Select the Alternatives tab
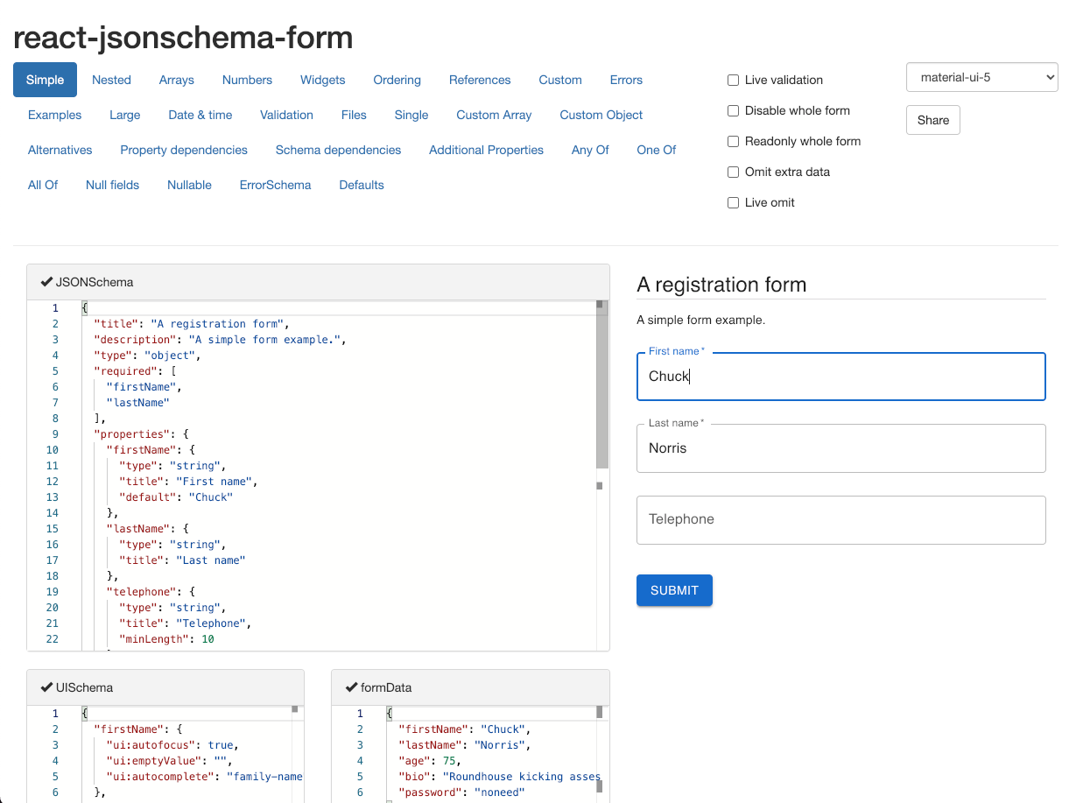This screenshot has height=803, width=1069. click(60, 150)
